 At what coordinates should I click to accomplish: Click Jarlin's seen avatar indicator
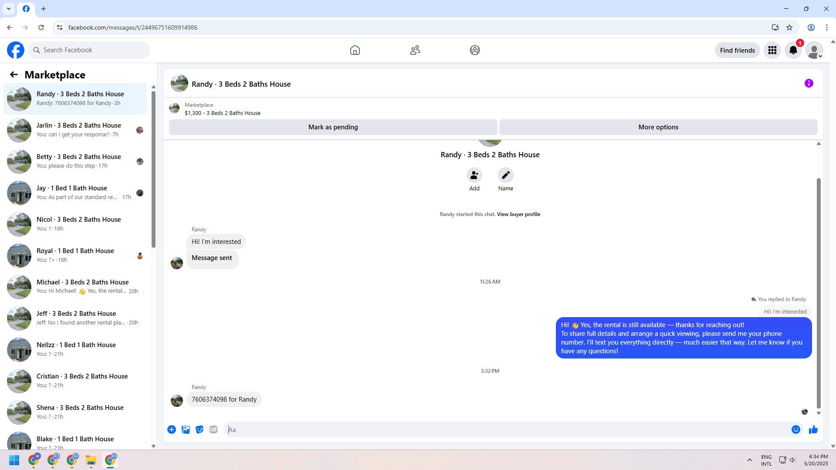140,130
